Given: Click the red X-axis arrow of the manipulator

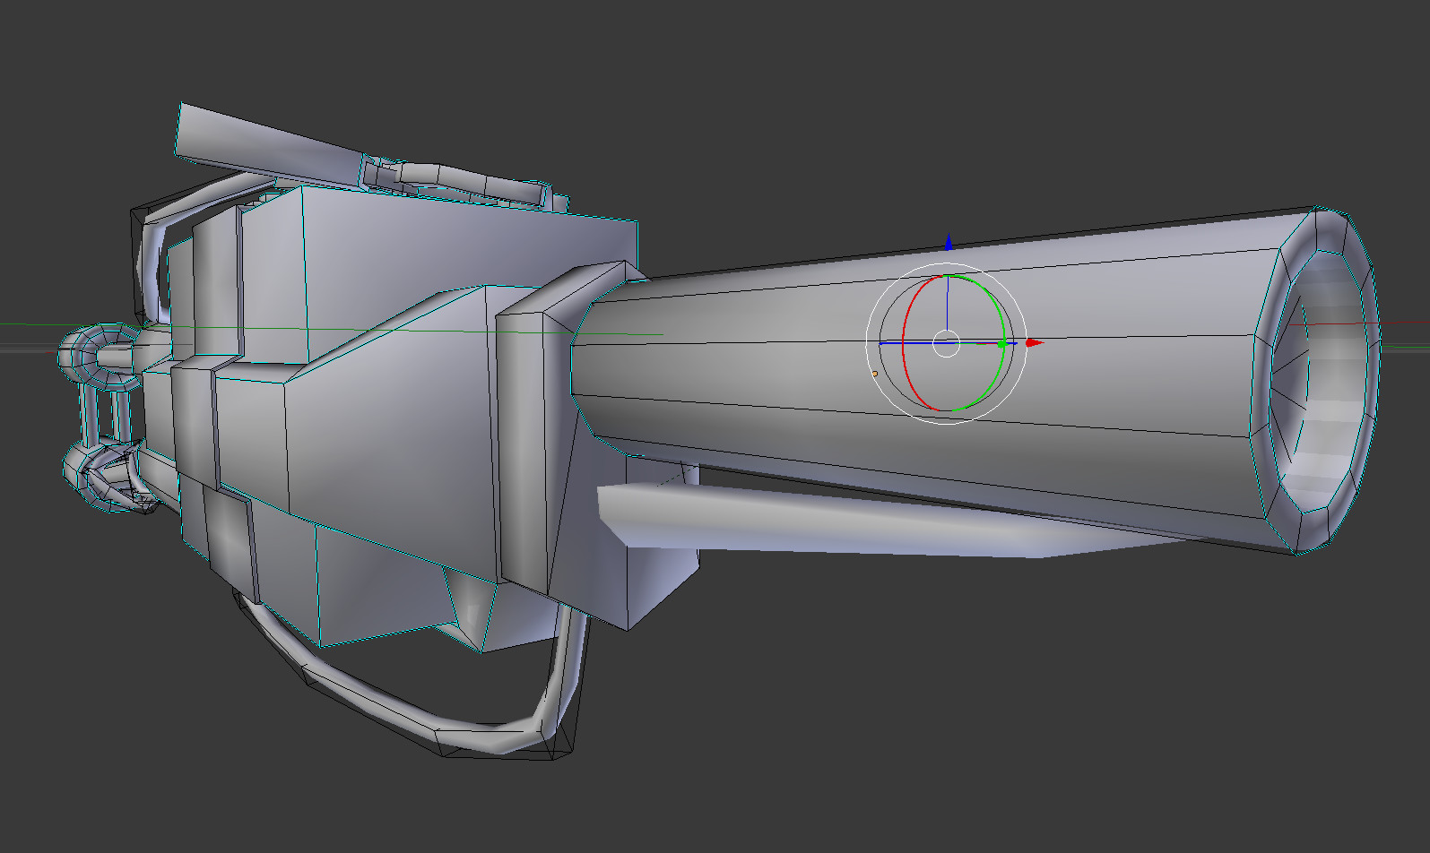Looking at the screenshot, I should coord(1035,342).
